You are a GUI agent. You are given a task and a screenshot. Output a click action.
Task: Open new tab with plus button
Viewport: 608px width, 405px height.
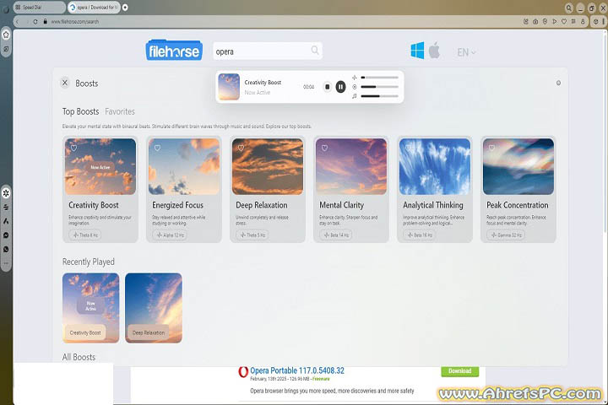point(125,8)
